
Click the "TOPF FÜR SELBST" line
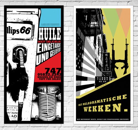point(50,79)
